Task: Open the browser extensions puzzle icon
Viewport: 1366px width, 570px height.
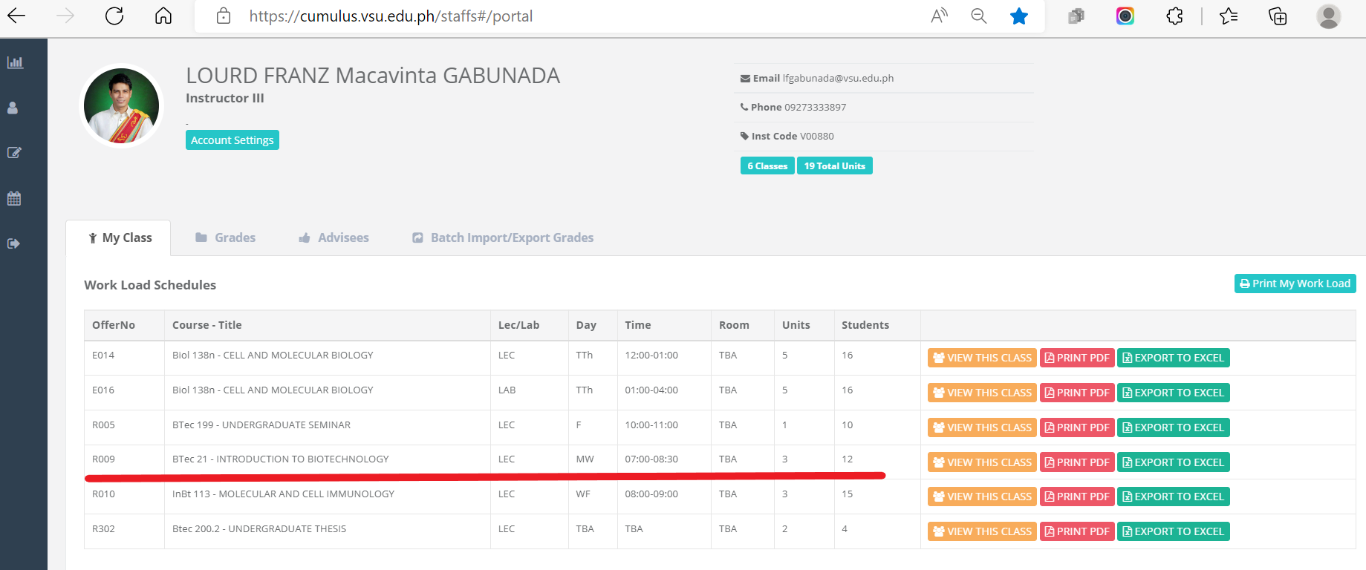Action: (x=1174, y=16)
